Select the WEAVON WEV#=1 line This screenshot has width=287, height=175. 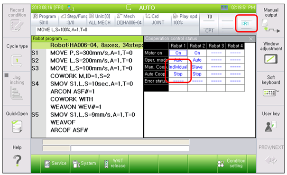(87, 107)
